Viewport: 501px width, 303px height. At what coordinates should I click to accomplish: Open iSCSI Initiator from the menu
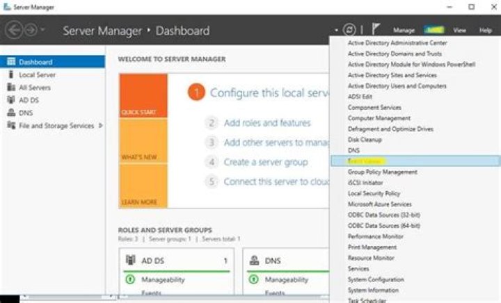tap(365, 183)
